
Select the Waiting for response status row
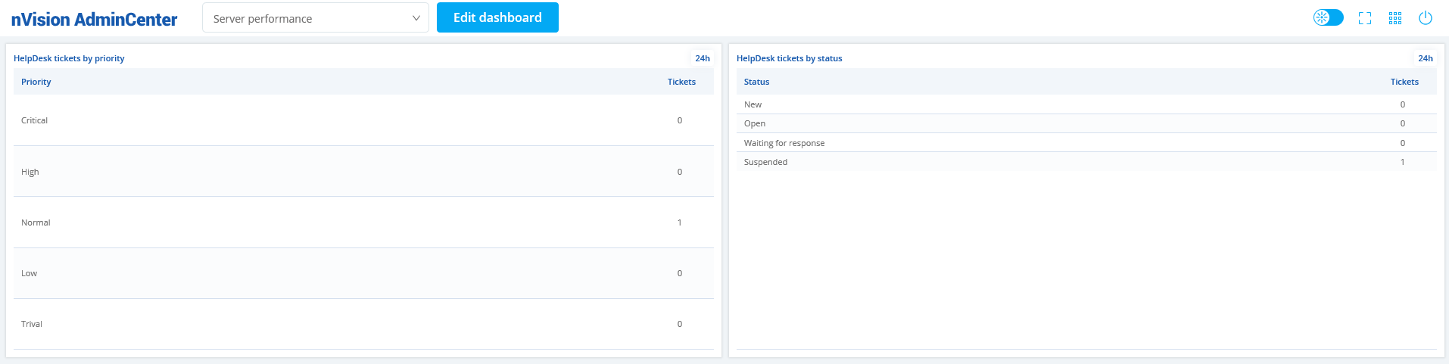(1086, 143)
